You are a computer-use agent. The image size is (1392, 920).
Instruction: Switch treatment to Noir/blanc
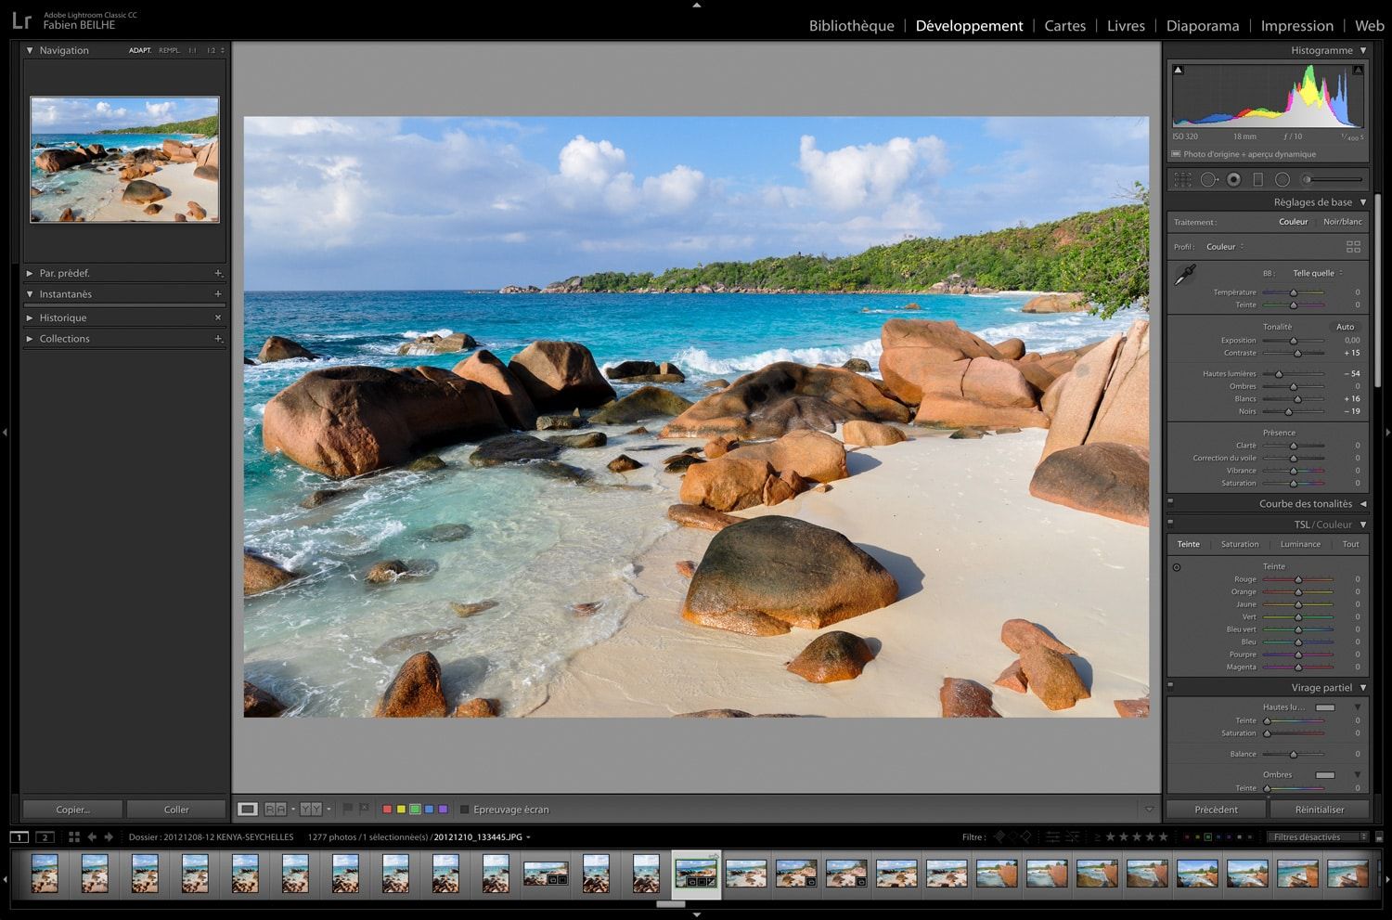tap(1342, 222)
